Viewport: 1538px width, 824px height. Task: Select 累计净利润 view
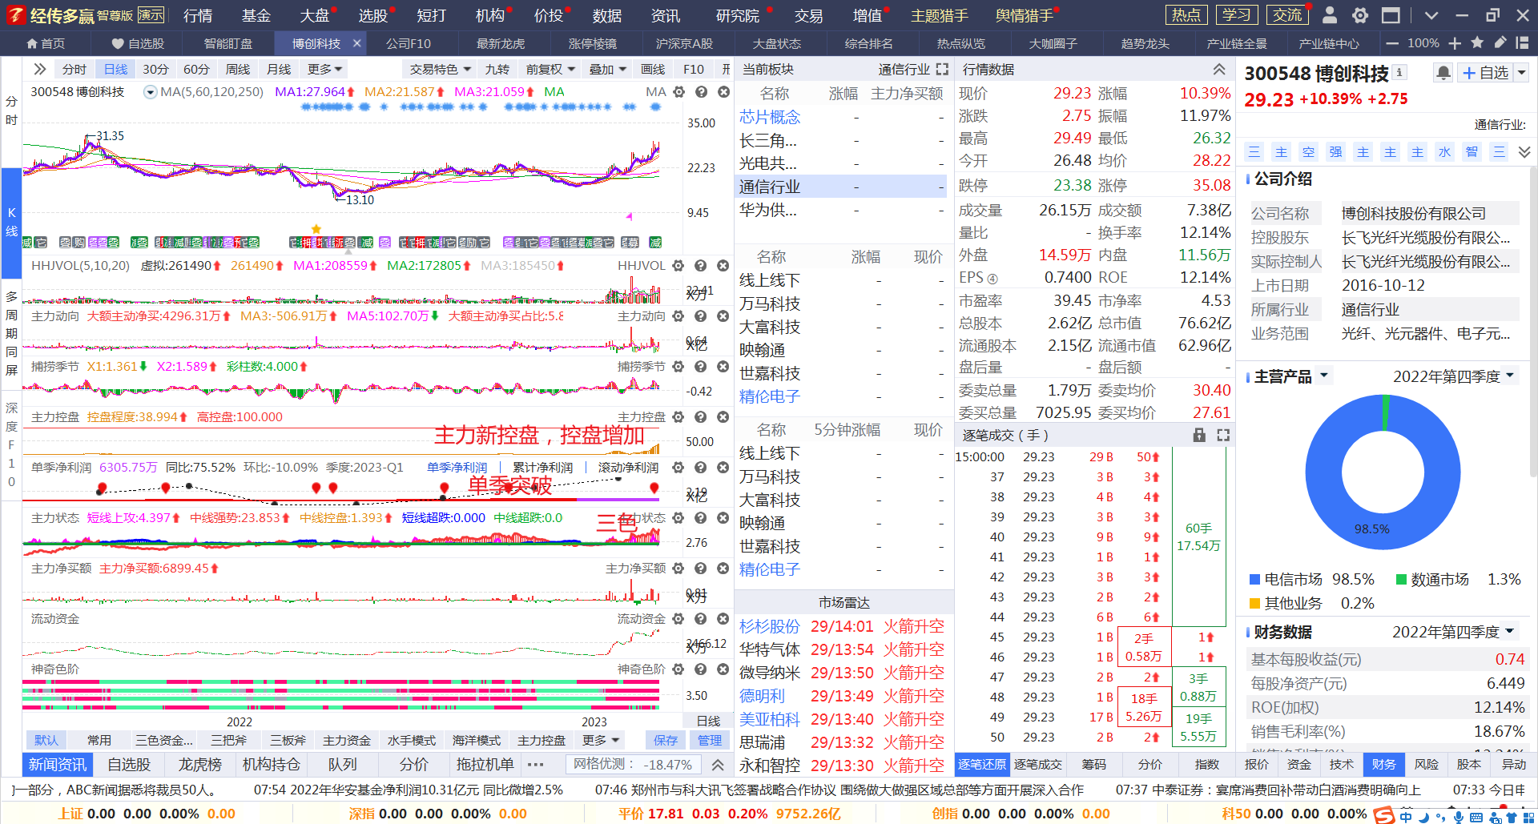coord(542,468)
